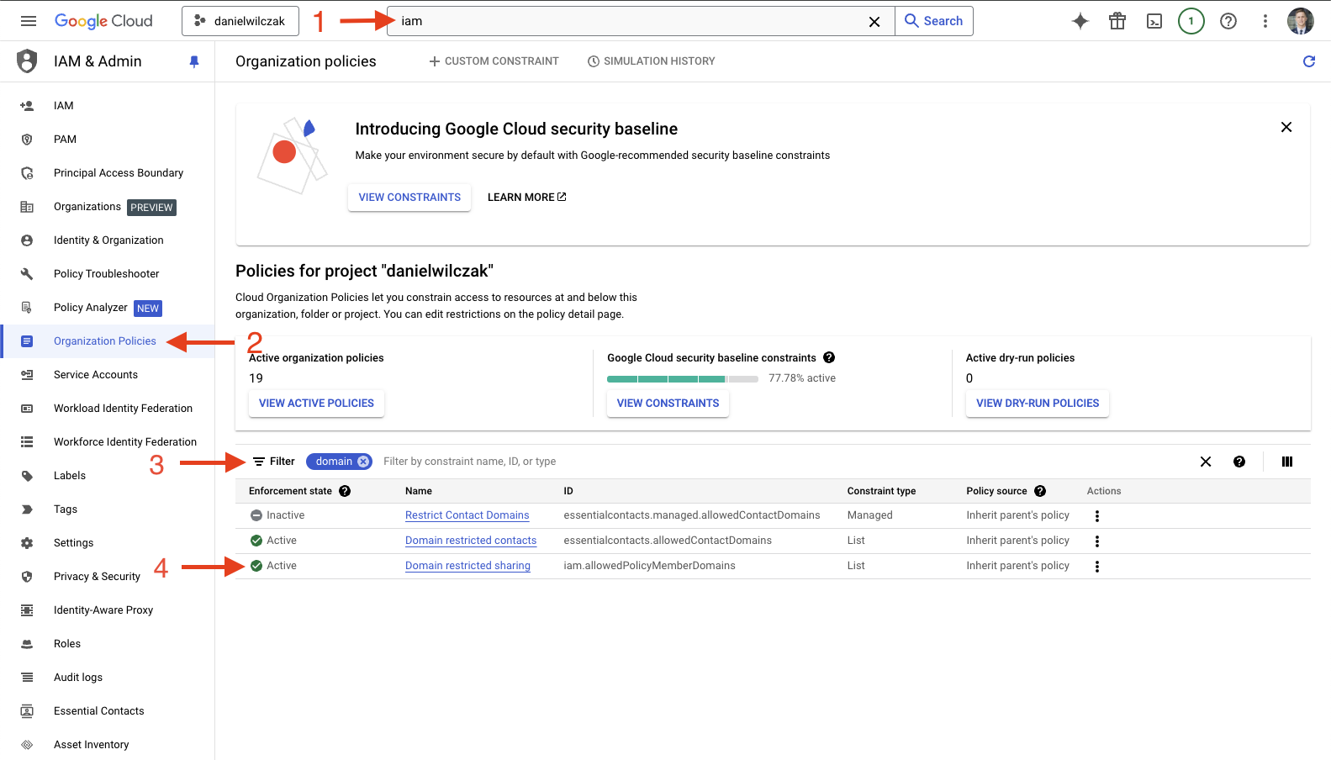Image resolution: width=1331 pixels, height=760 pixels.
Task: Click the Roles hat icon
Action: point(27,644)
